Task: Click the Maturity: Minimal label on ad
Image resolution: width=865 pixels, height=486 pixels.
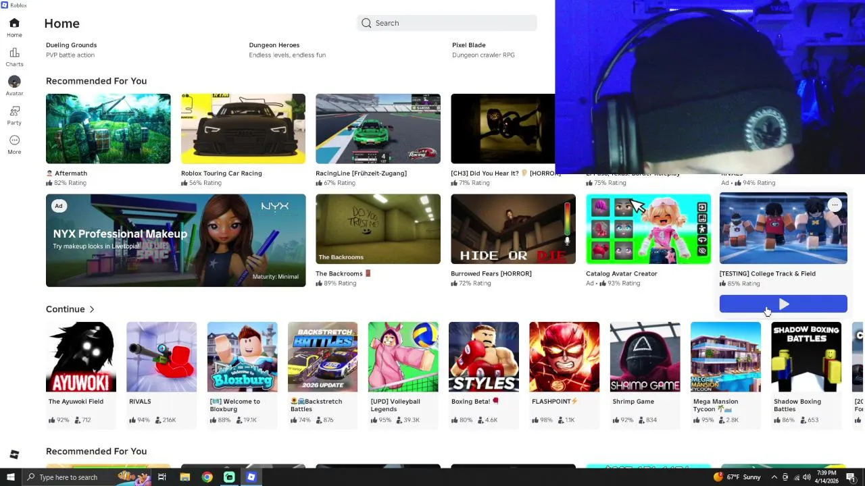Action: click(275, 277)
